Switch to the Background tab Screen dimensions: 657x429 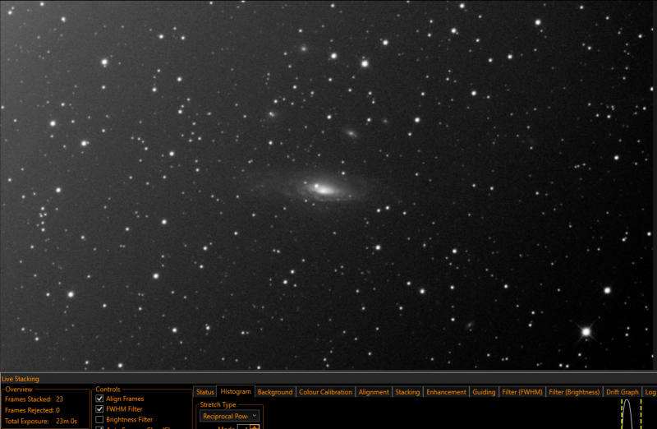[x=275, y=392]
